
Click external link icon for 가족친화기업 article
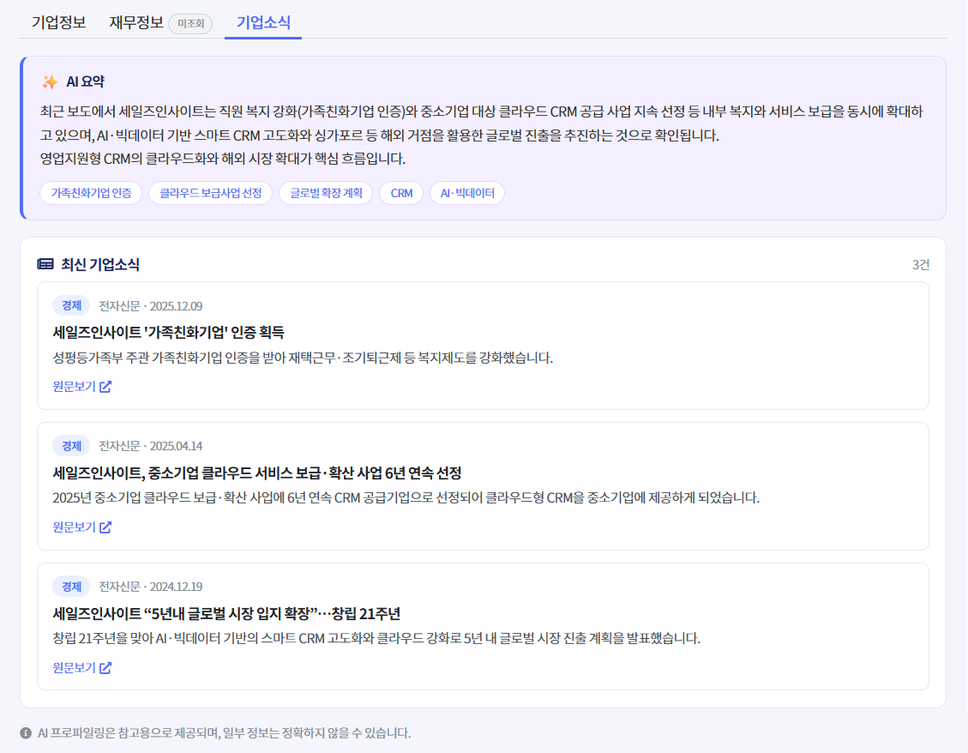pos(105,387)
